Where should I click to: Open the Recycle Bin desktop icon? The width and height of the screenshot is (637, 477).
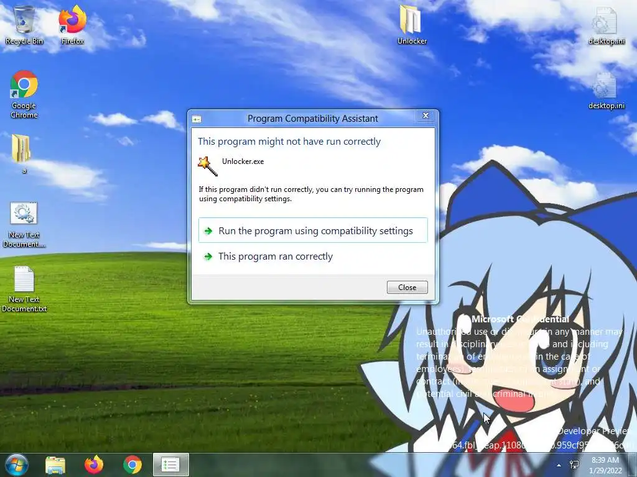click(x=24, y=25)
